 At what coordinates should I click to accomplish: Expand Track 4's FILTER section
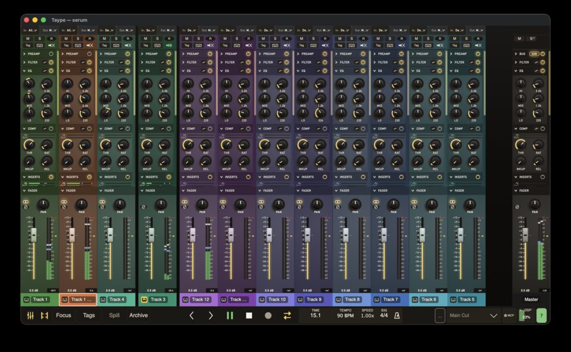[101, 63]
